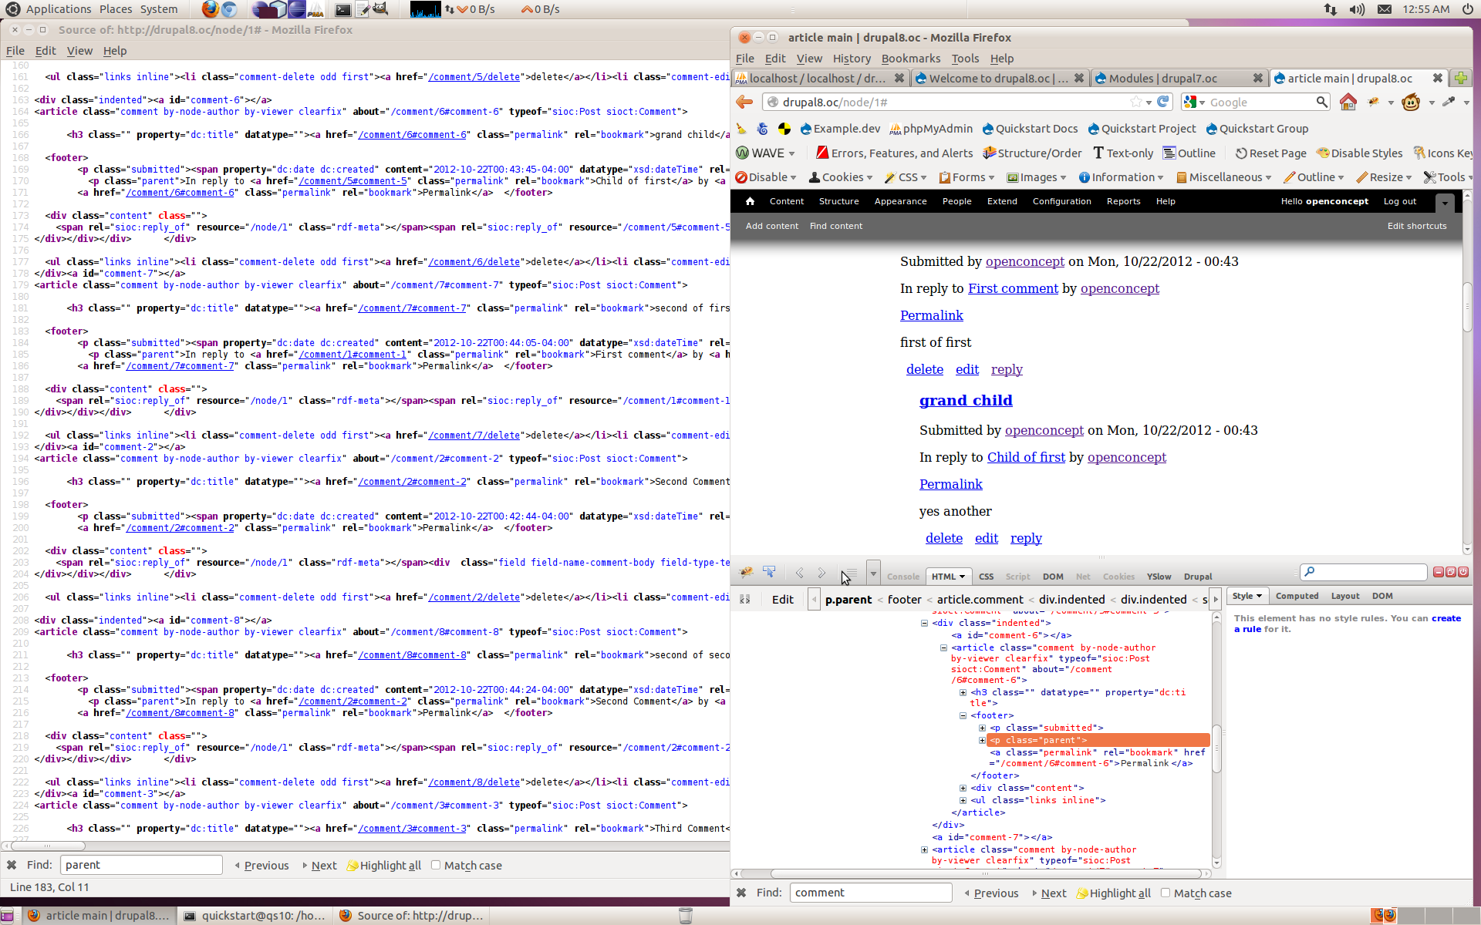The image size is (1481, 925).
Task: Open the Bookmarks menu in Firefox
Action: tap(910, 59)
